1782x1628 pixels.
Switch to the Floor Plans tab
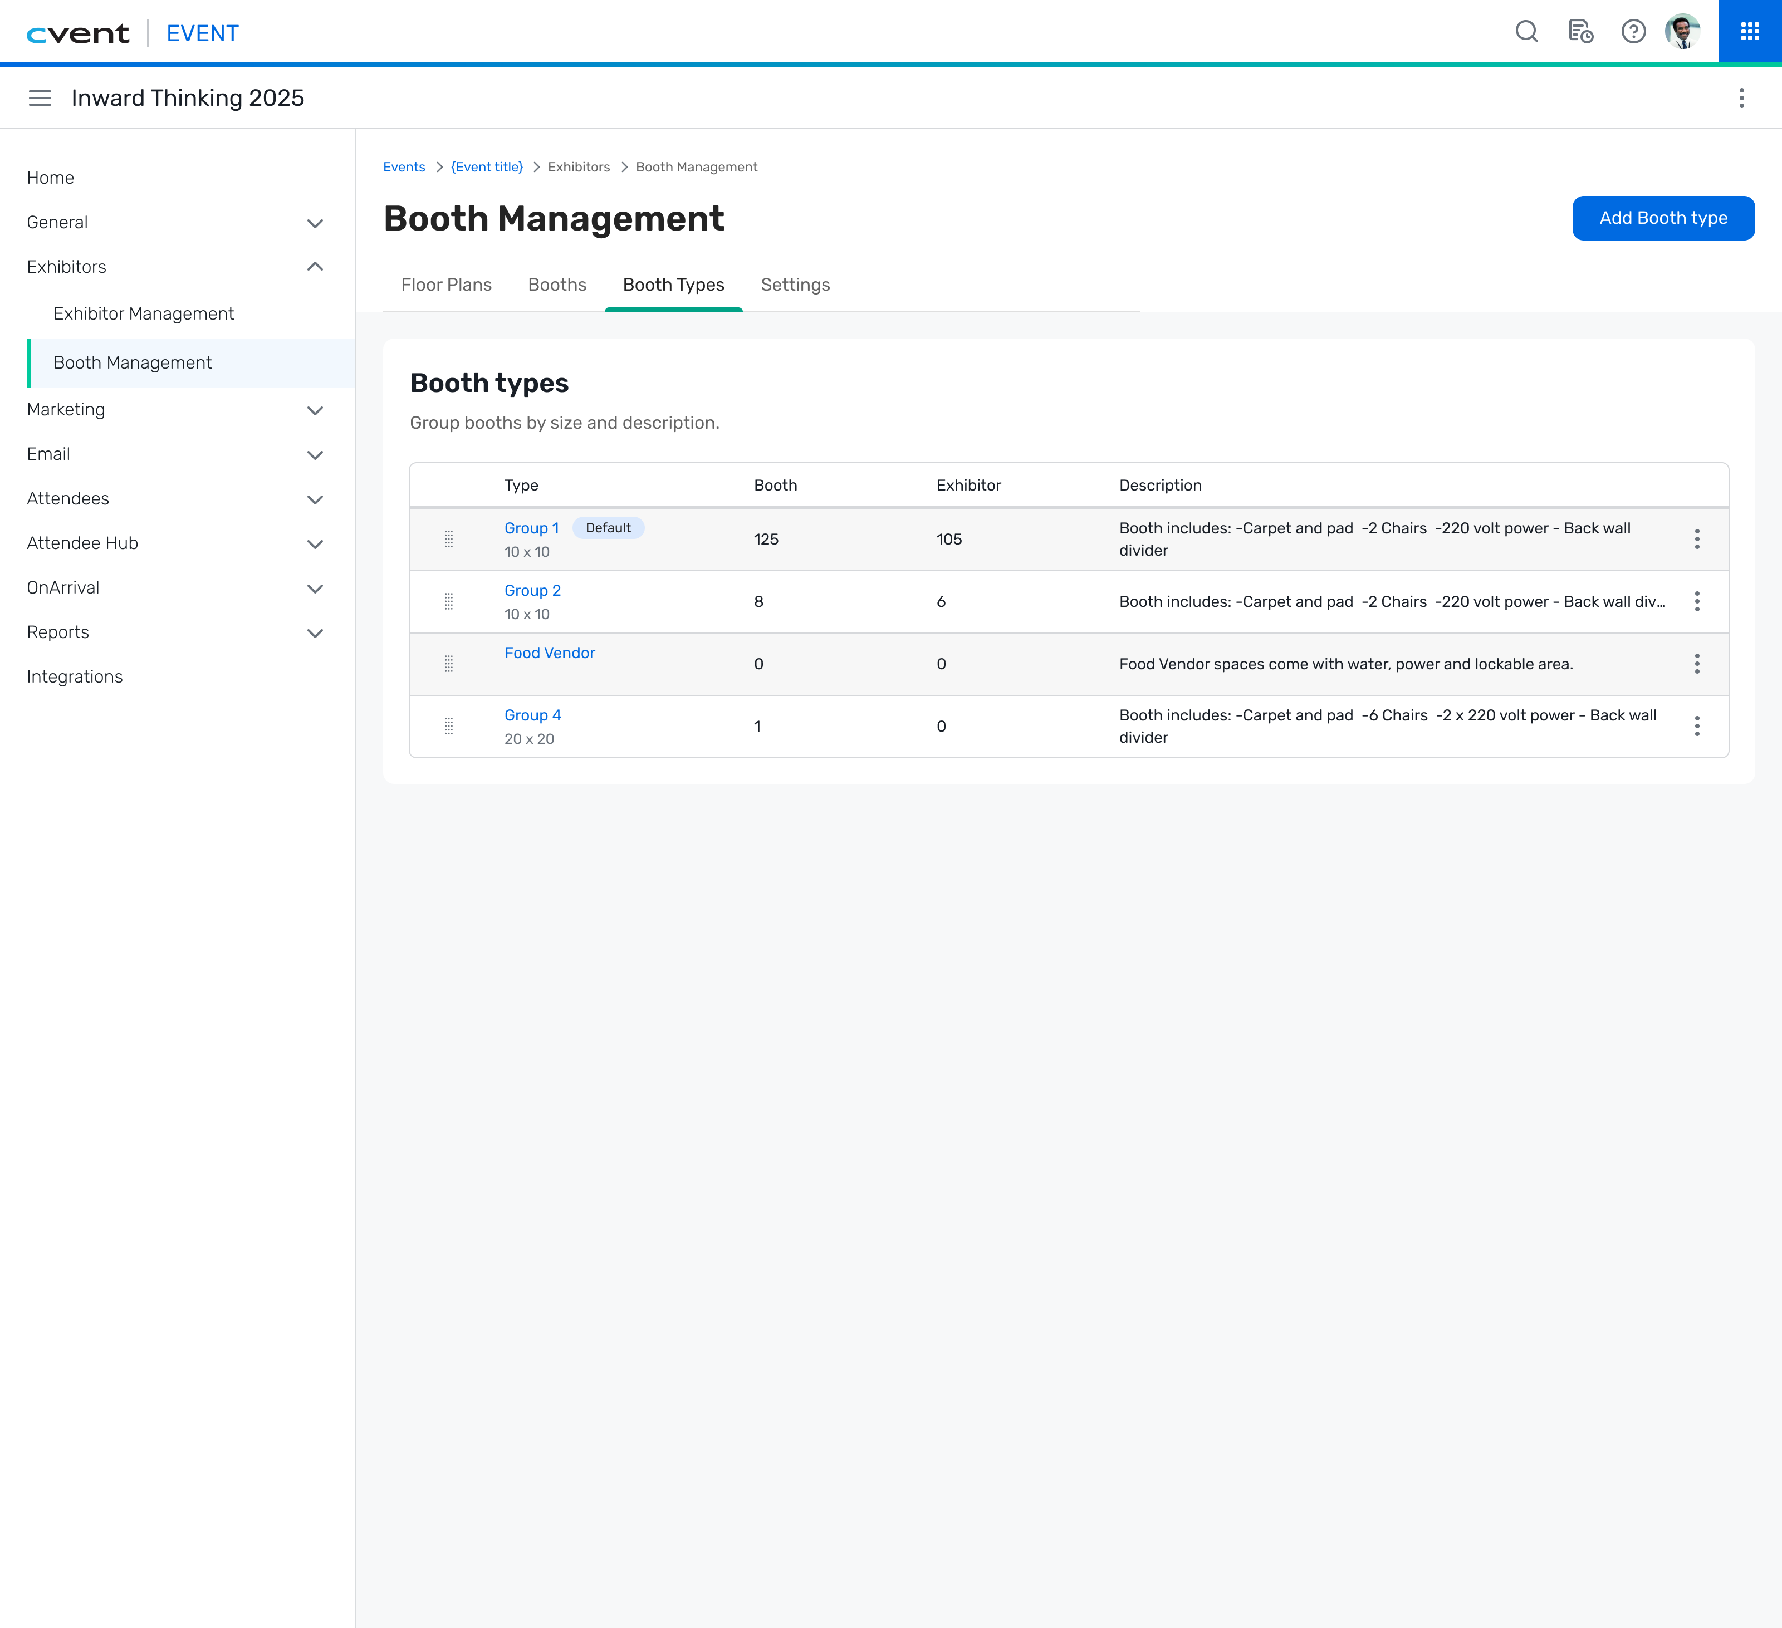(x=445, y=285)
